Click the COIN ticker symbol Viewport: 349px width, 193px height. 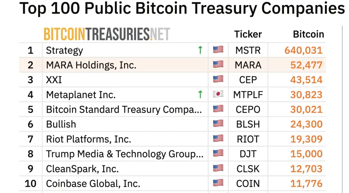[248, 184]
